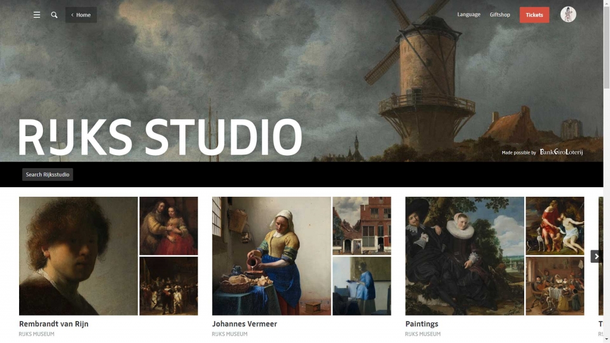Click the magnifying glass search icon
610x343 pixels.
coord(54,15)
